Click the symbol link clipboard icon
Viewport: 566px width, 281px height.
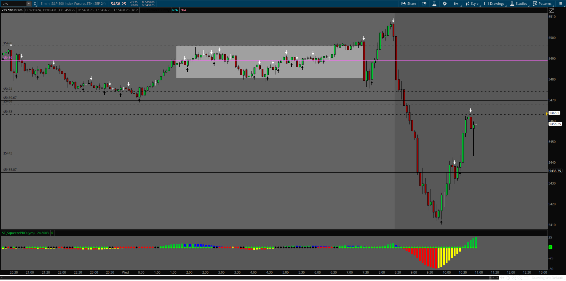pyautogui.click(x=35, y=4)
